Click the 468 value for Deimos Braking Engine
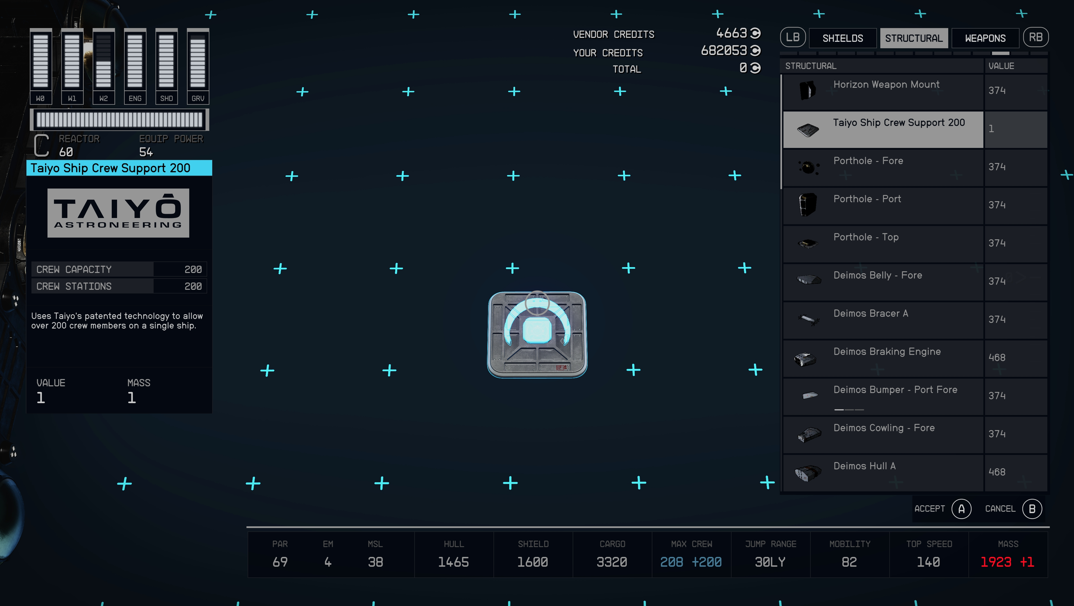 click(x=997, y=358)
